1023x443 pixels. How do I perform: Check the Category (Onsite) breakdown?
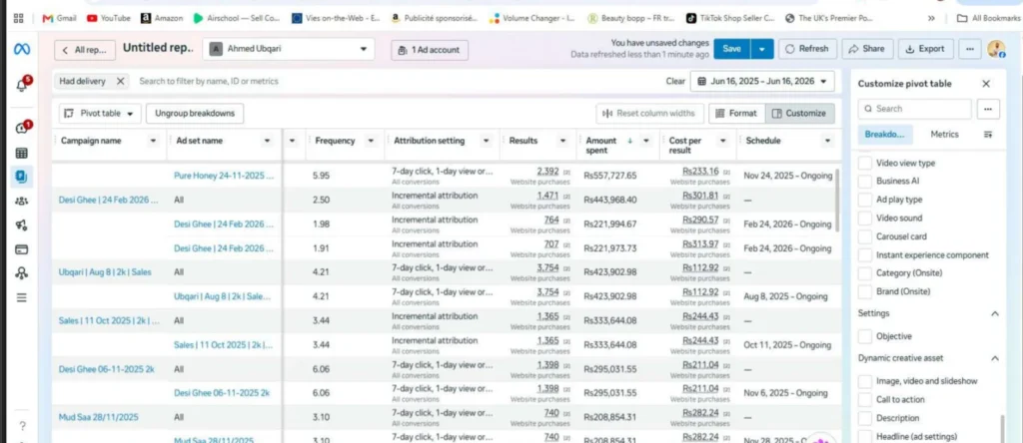coord(864,273)
